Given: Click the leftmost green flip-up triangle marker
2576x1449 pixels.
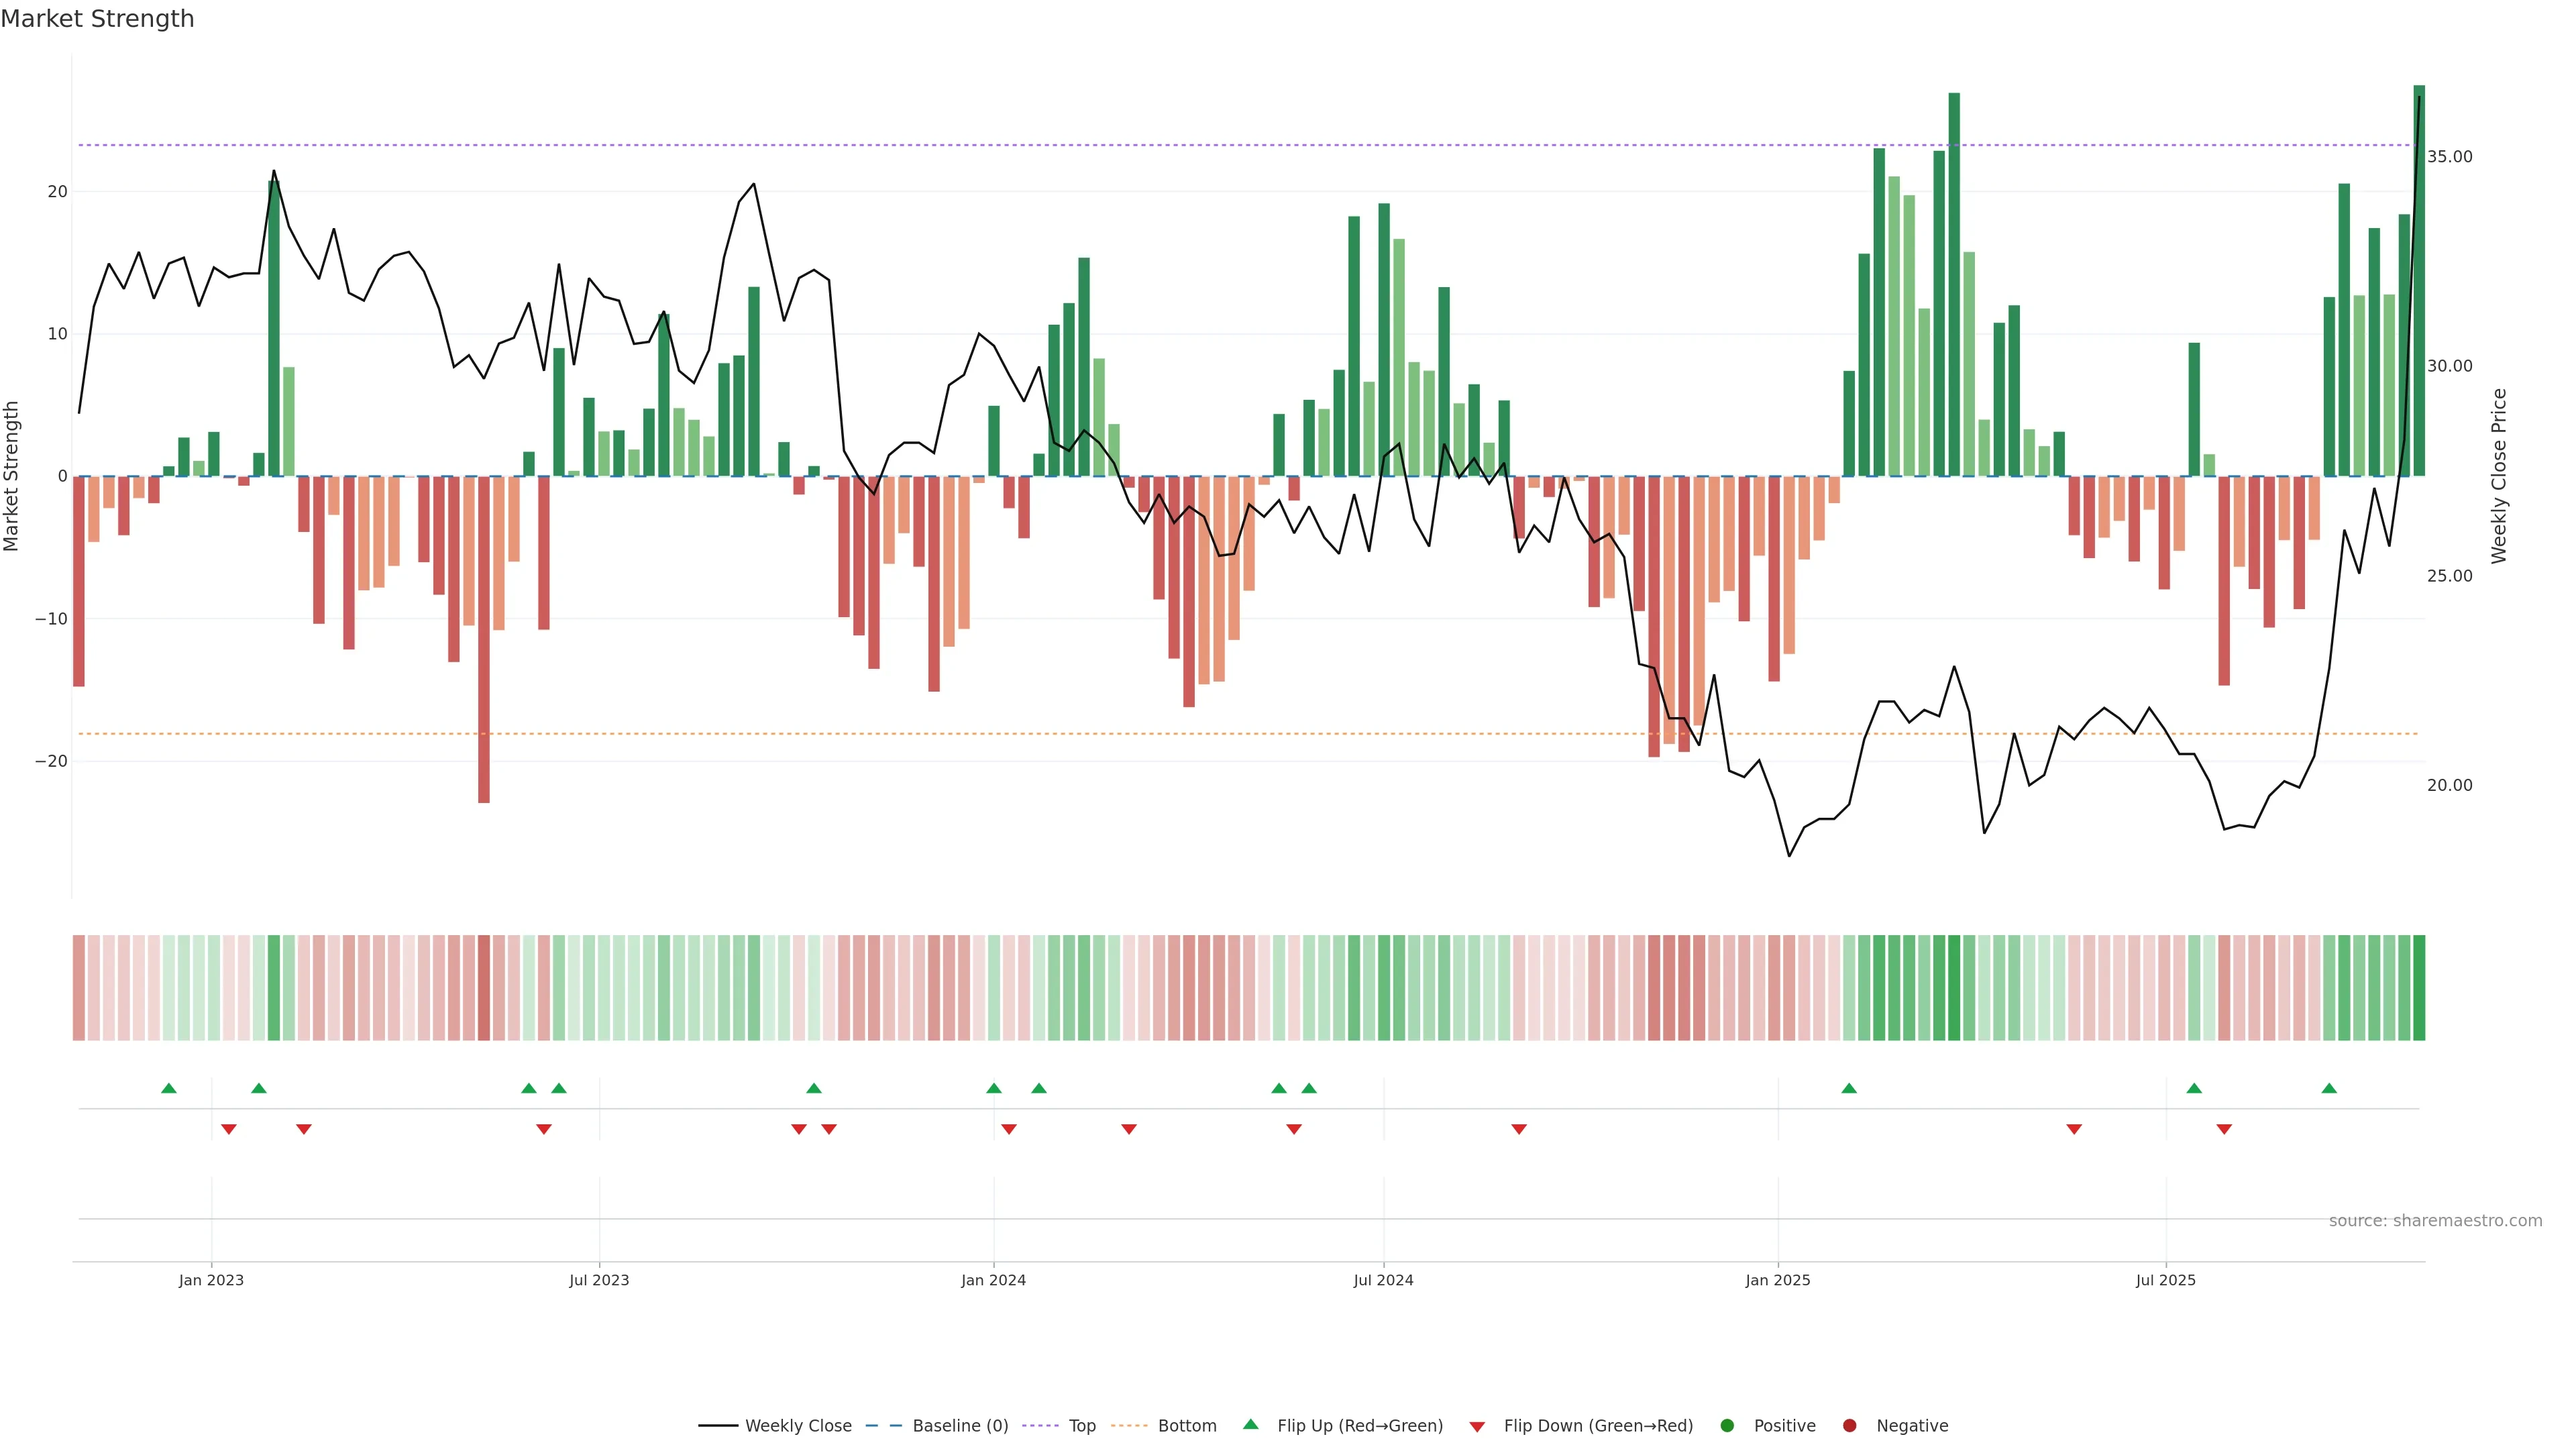Looking at the screenshot, I should coord(169,1088).
